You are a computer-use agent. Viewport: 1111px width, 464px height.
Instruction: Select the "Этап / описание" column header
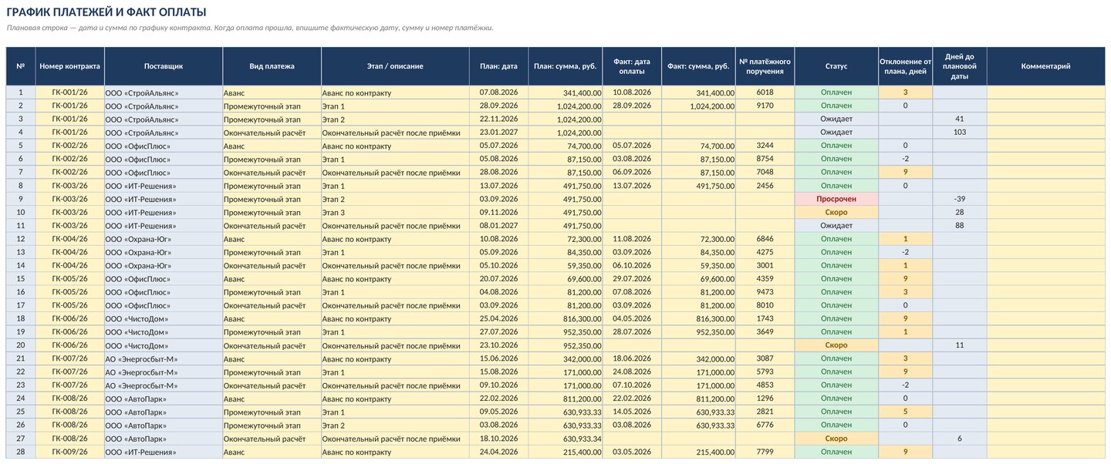pyautogui.click(x=395, y=66)
